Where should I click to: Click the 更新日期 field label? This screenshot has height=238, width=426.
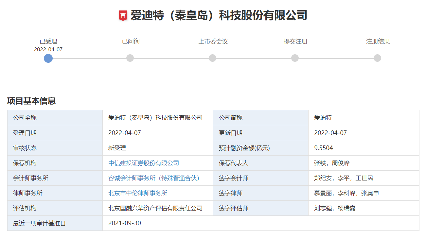click(x=231, y=133)
